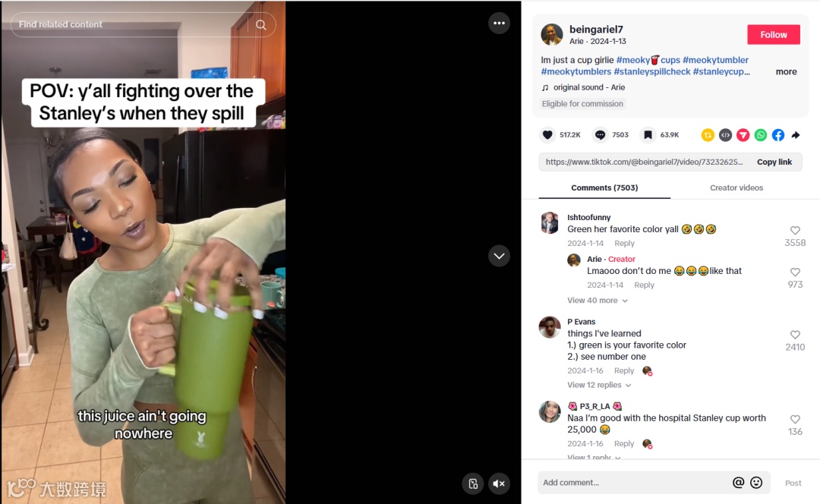Expand View 40 more replies
Screen dimensions: 820x504
tap(598, 301)
